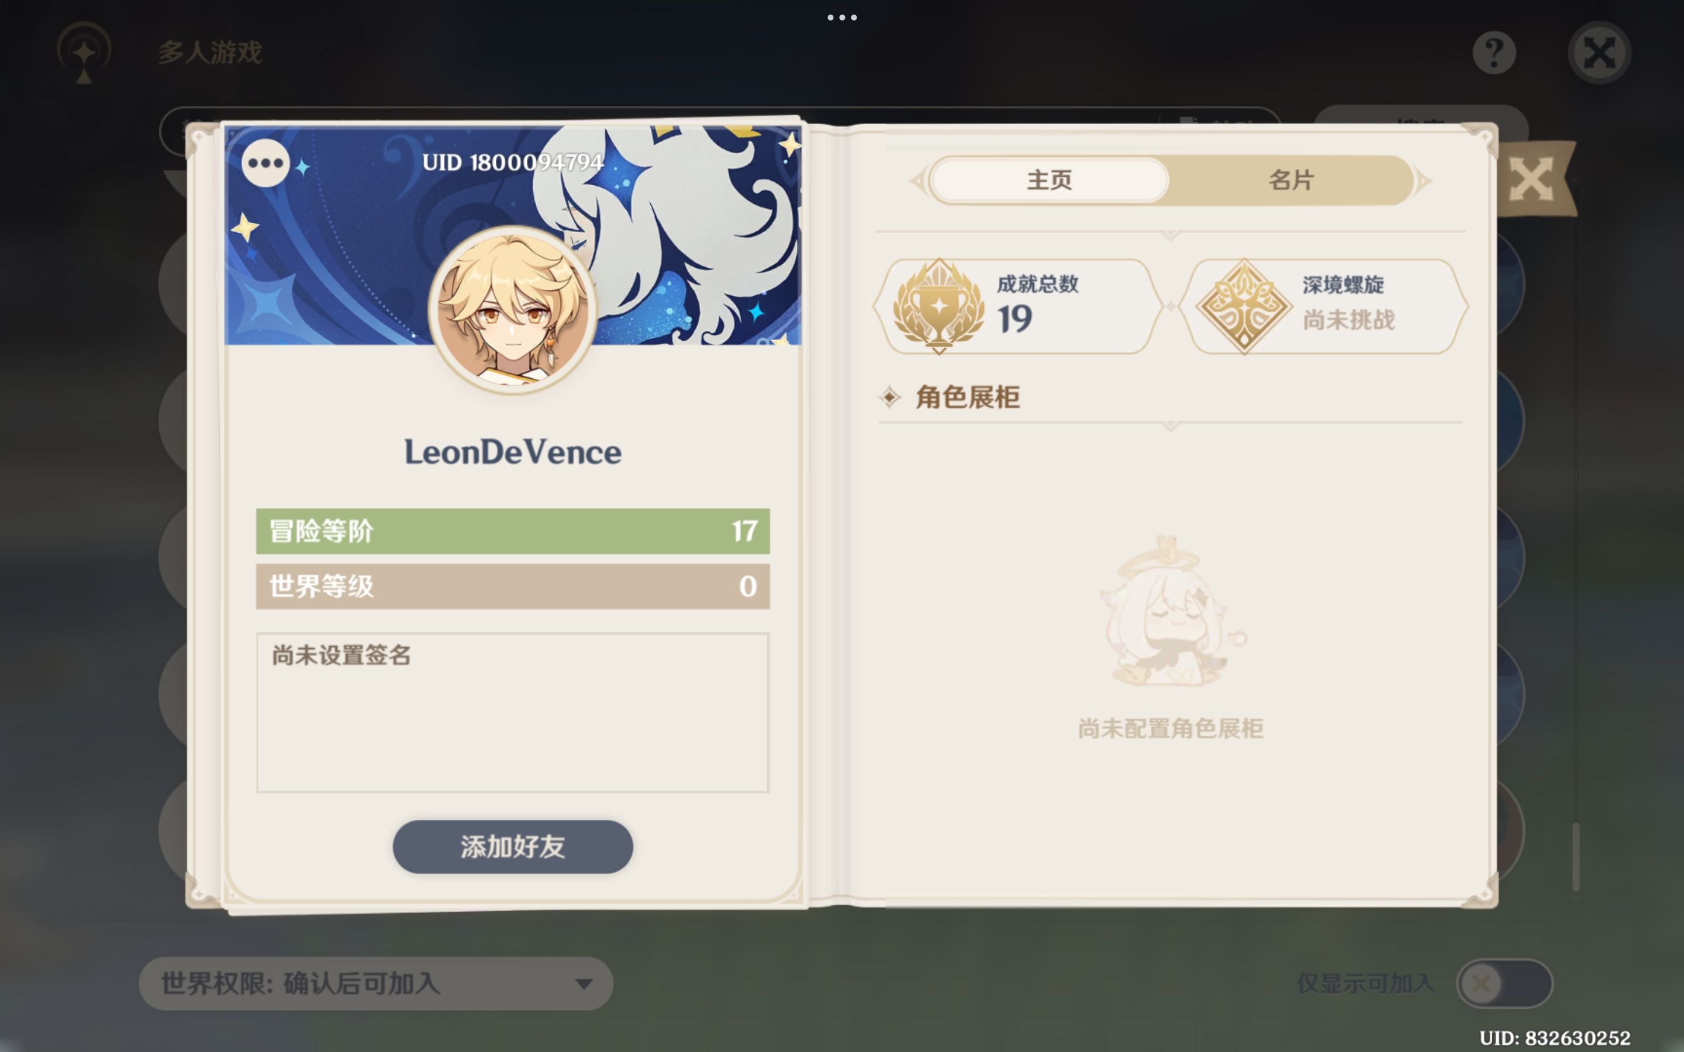Open the 世界权限 dropdown

click(x=376, y=983)
